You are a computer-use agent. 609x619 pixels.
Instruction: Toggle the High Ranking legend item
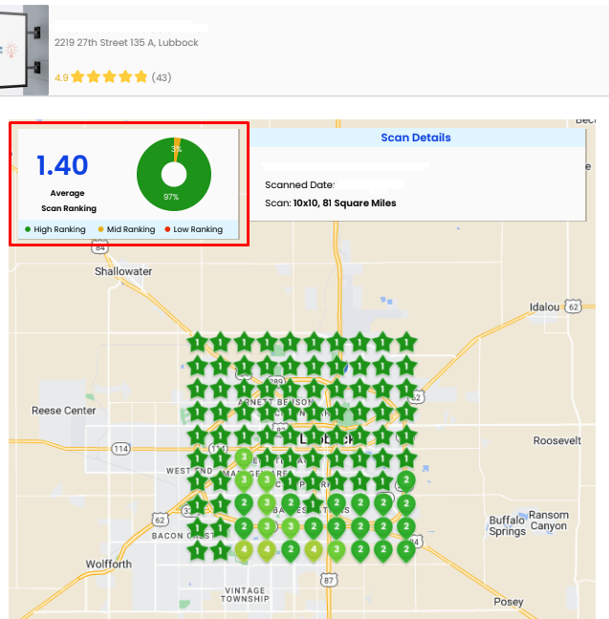[x=55, y=229]
